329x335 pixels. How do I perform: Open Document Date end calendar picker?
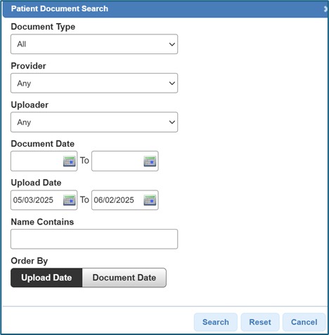point(150,162)
